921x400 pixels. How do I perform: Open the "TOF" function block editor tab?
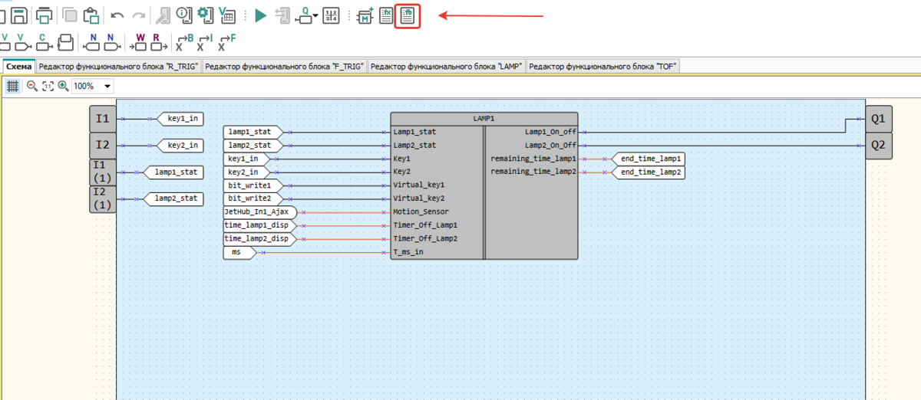click(x=602, y=67)
